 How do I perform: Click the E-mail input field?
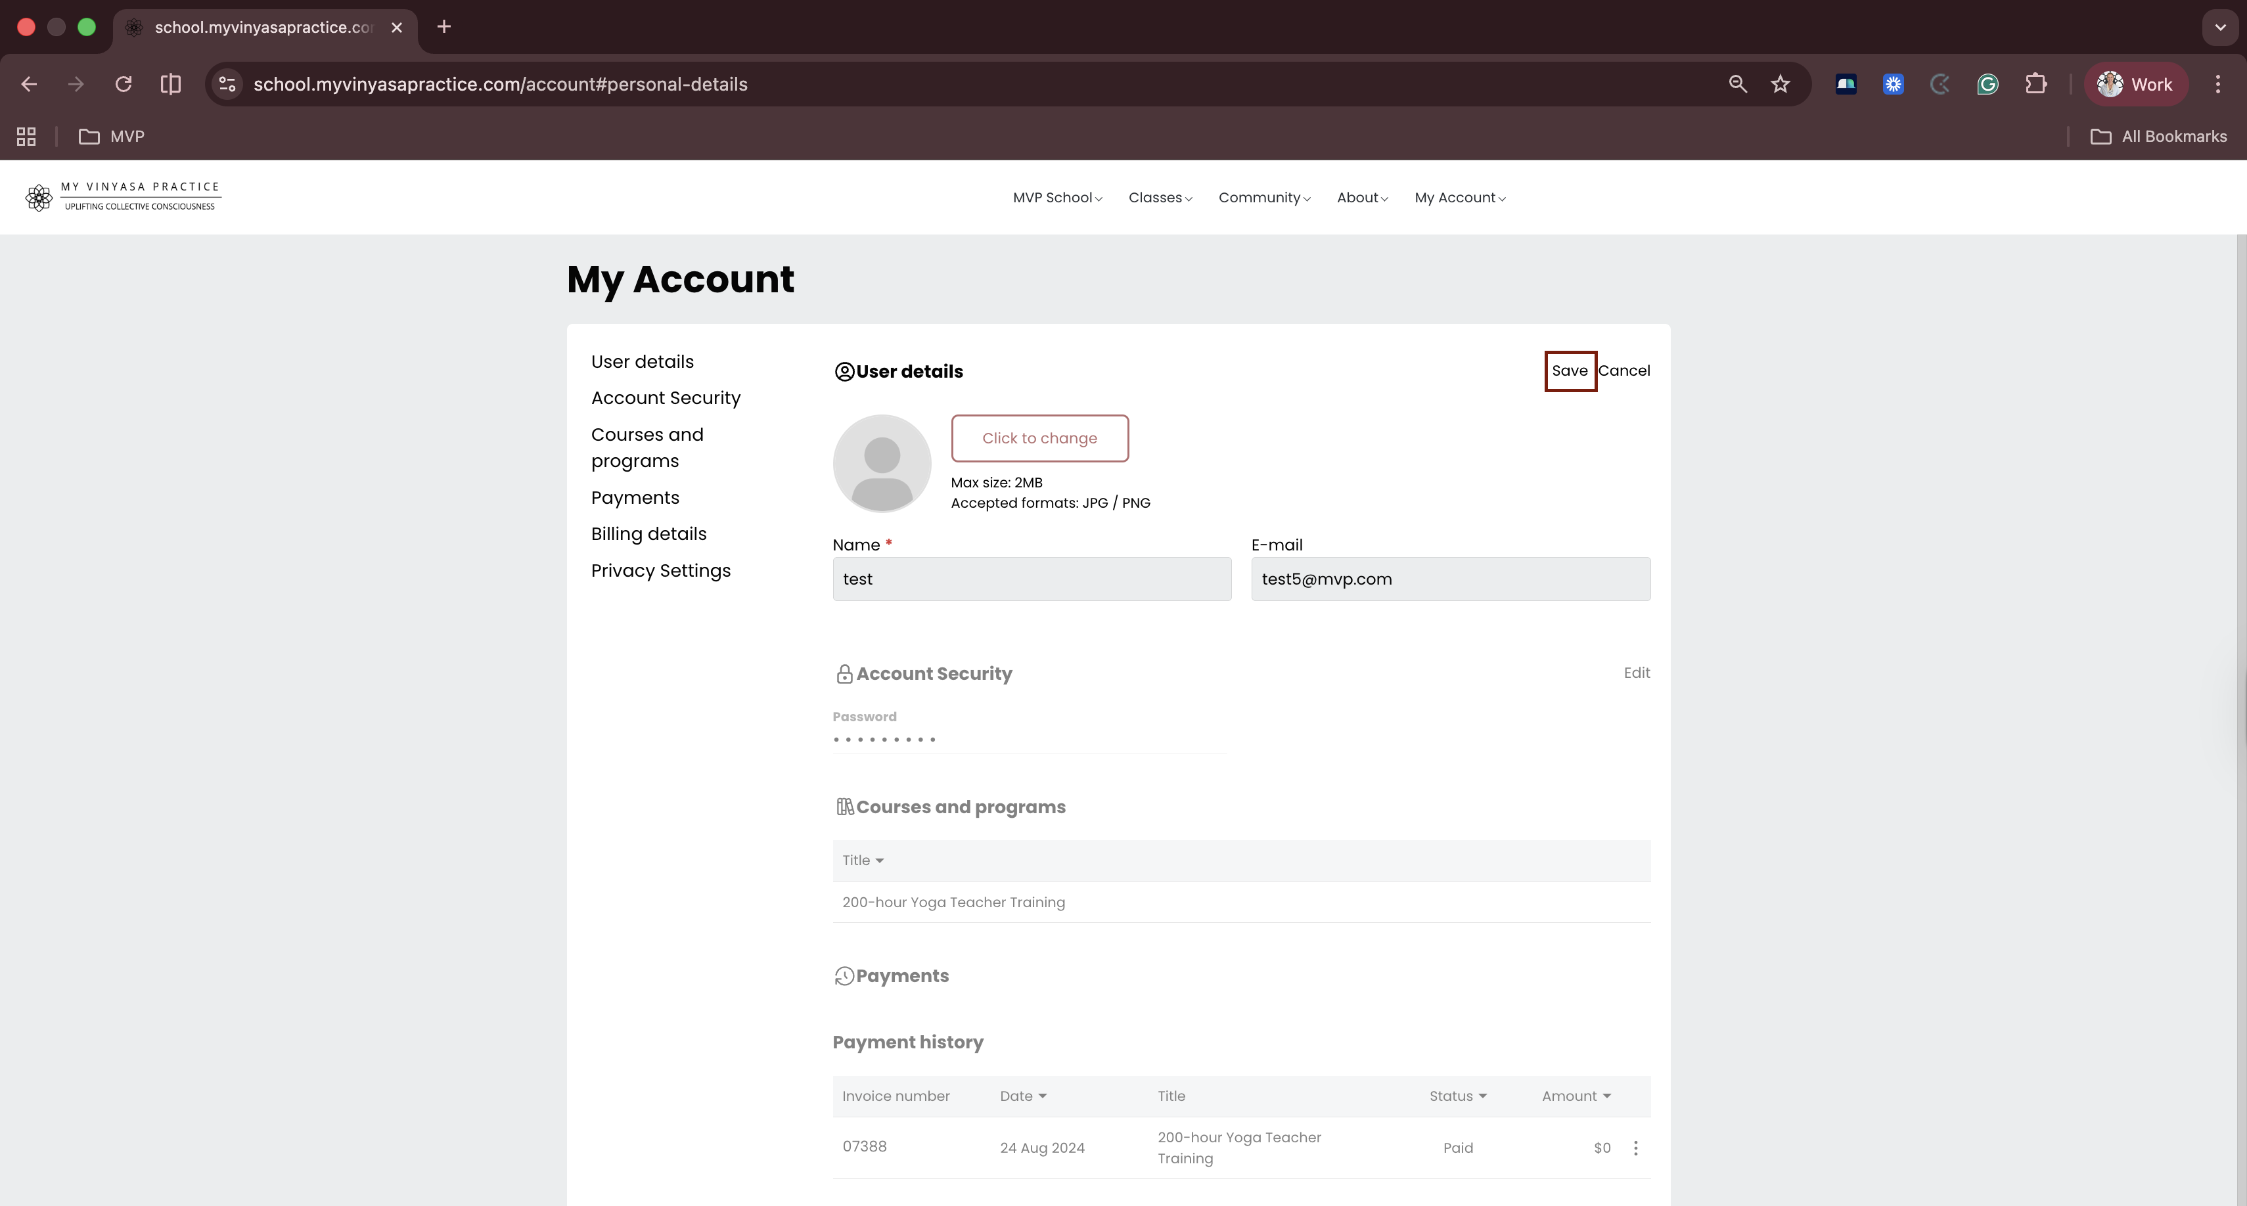(x=1451, y=579)
